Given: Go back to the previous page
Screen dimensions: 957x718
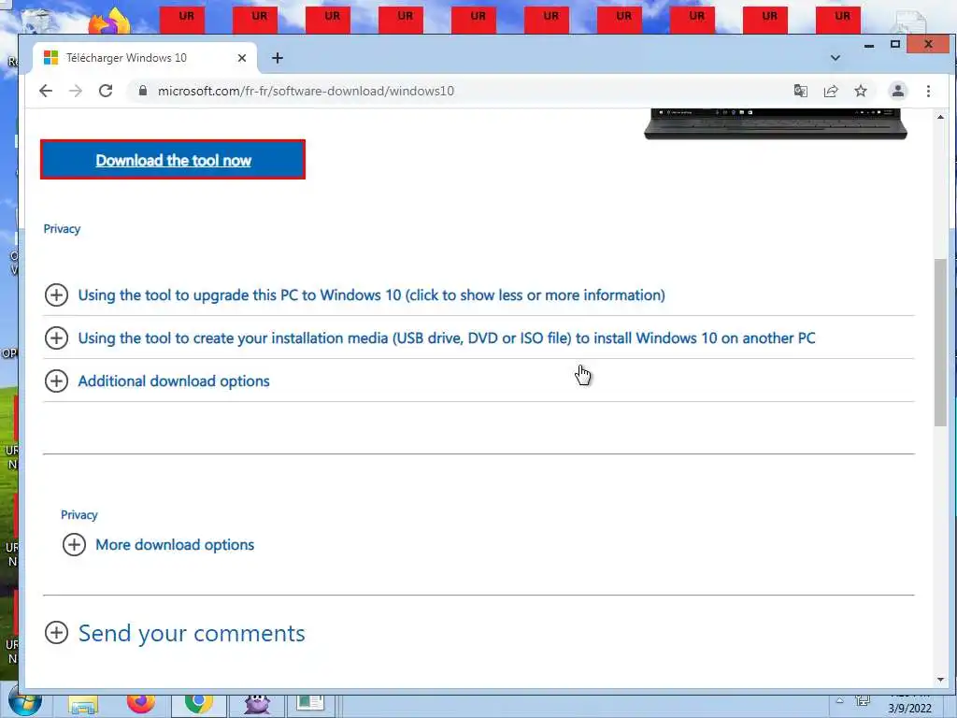Looking at the screenshot, I should coord(46,91).
